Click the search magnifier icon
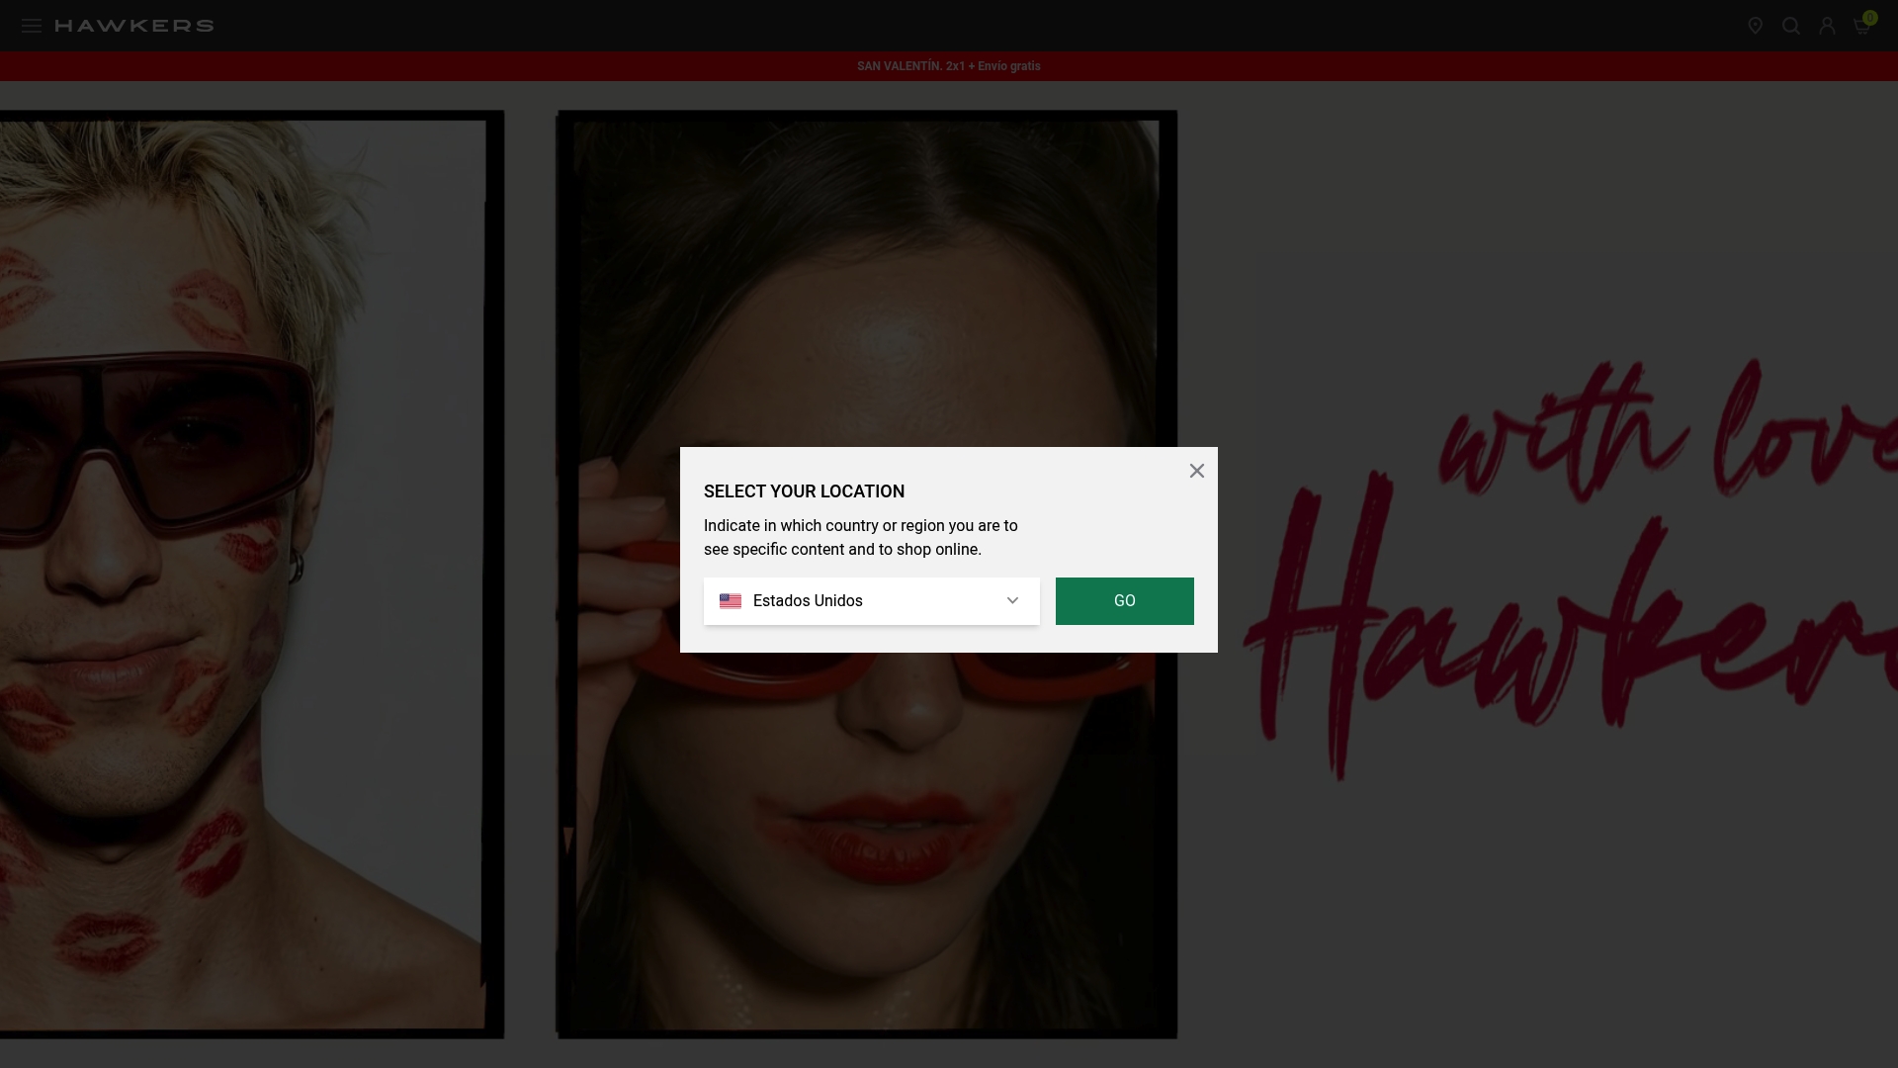1898x1068 pixels. [1791, 26]
